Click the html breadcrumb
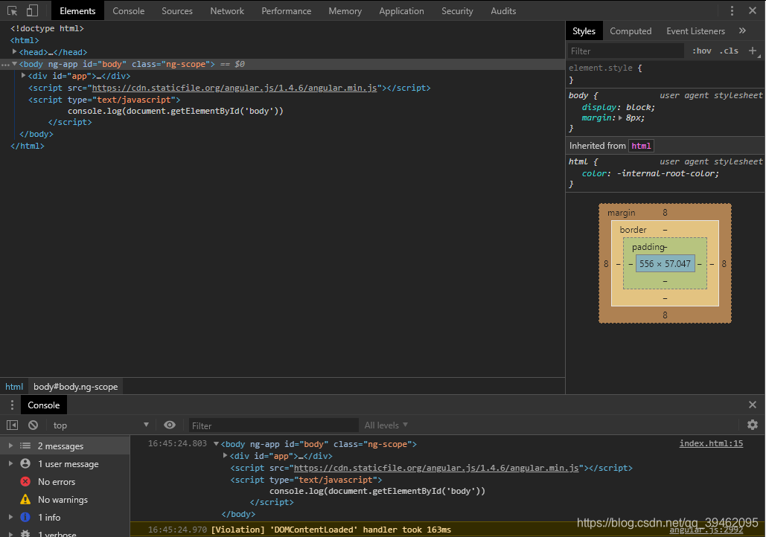The height and width of the screenshot is (537, 766). [14, 387]
